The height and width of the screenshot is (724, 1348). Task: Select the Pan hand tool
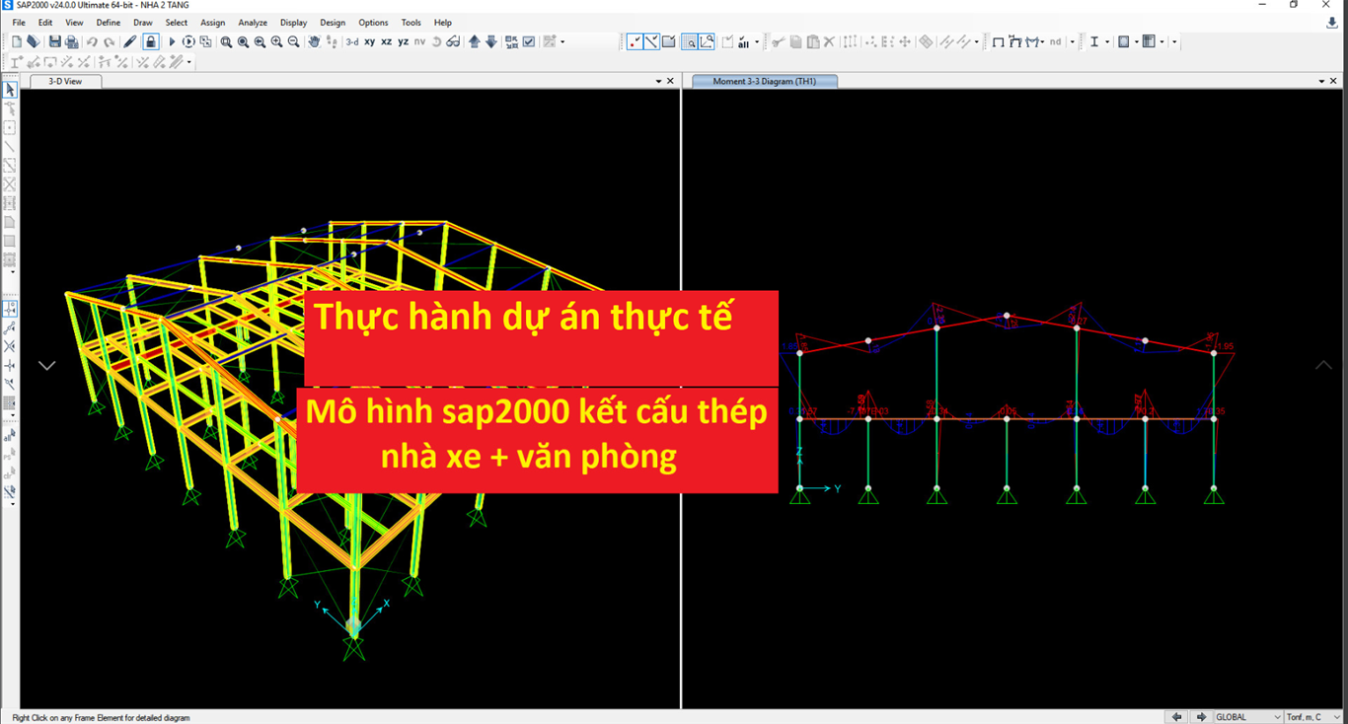tap(314, 41)
